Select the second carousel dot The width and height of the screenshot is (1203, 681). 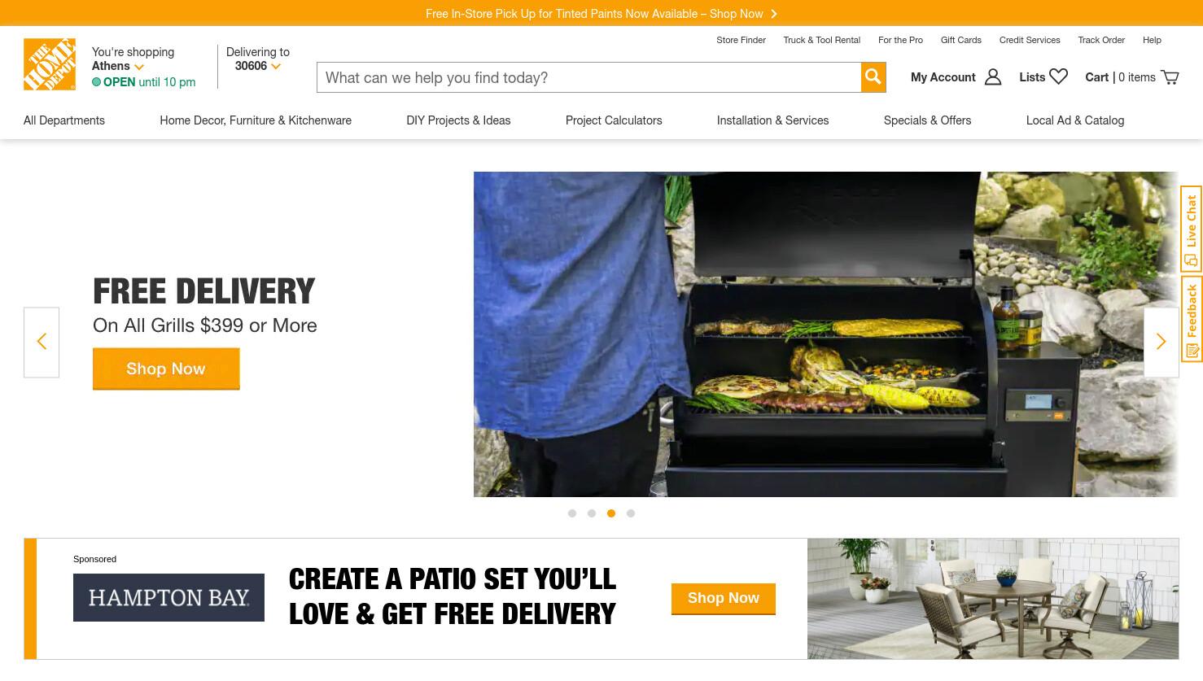(592, 513)
